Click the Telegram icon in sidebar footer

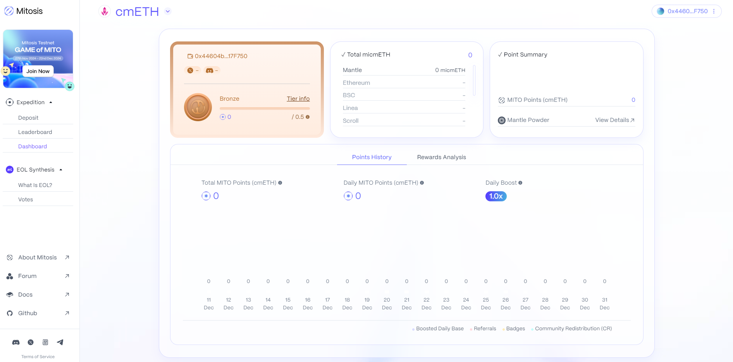click(60, 342)
